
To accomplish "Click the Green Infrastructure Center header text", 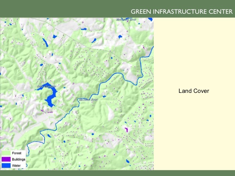I will point(181,12).
